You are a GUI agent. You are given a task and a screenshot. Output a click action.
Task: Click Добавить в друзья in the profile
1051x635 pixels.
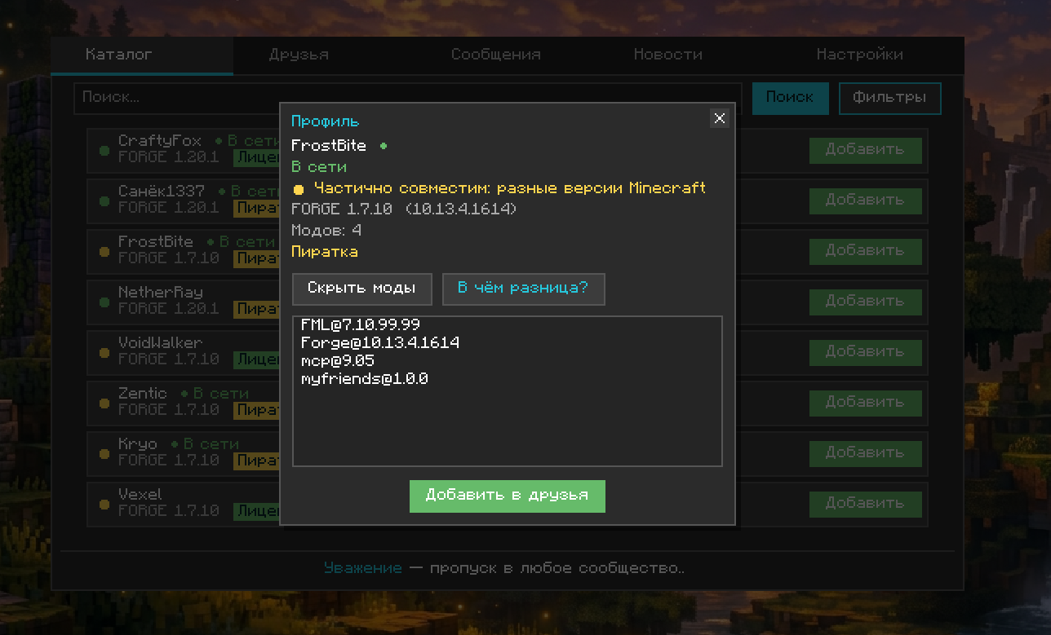(507, 496)
